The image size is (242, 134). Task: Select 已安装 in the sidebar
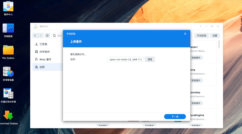point(43,44)
